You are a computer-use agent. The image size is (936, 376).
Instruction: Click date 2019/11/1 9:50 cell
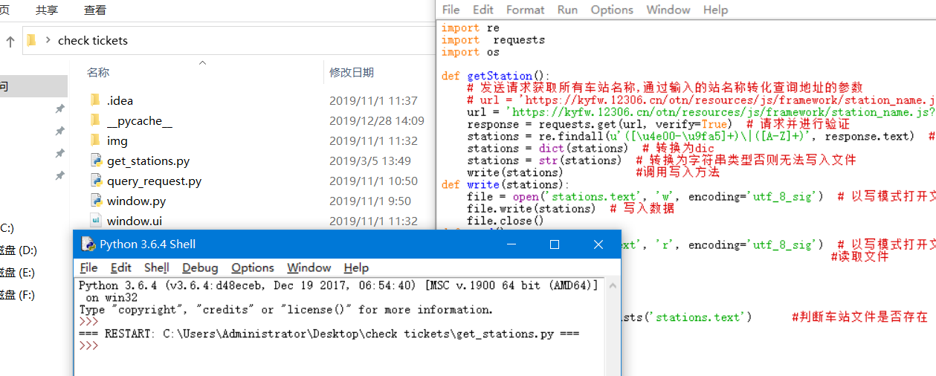[370, 201]
